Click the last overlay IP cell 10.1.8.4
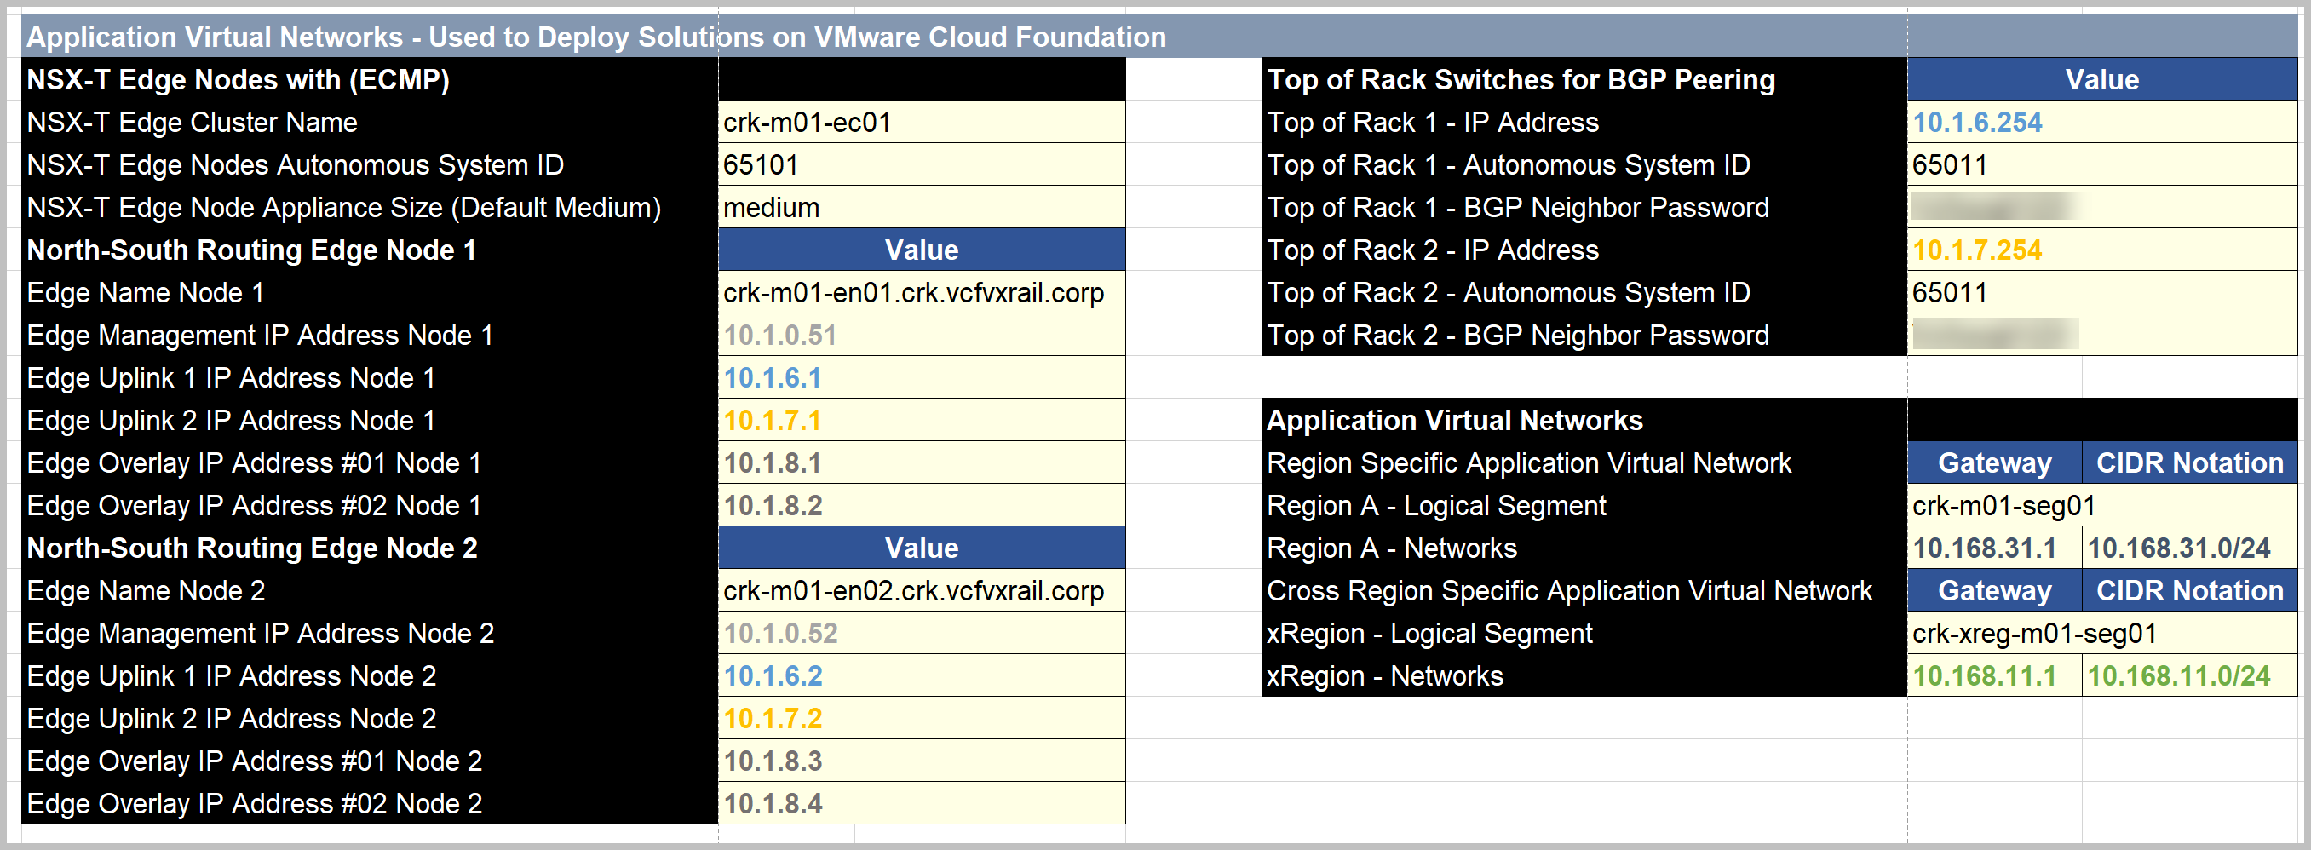Image resolution: width=2311 pixels, height=850 pixels. pyautogui.click(x=921, y=804)
